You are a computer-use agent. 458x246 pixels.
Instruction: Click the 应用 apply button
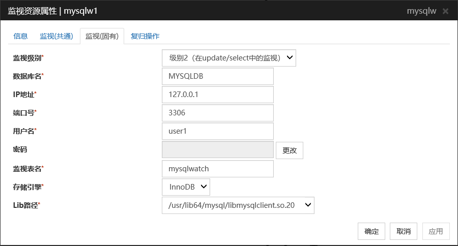[436, 231]
